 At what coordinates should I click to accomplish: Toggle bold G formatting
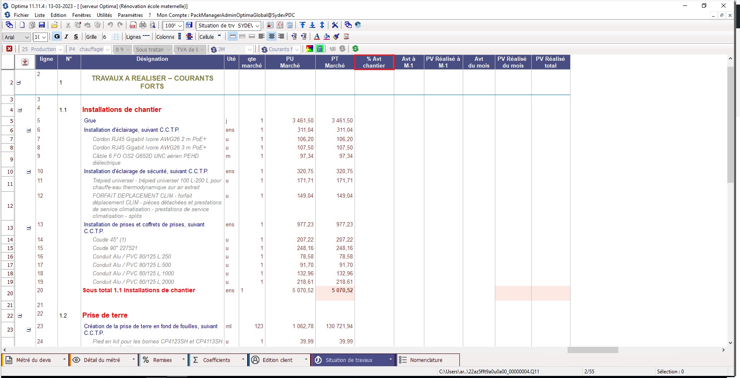tap(57, 37)
